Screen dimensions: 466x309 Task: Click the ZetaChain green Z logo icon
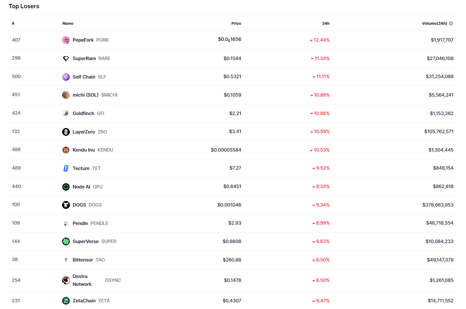[x=66, y=301]
